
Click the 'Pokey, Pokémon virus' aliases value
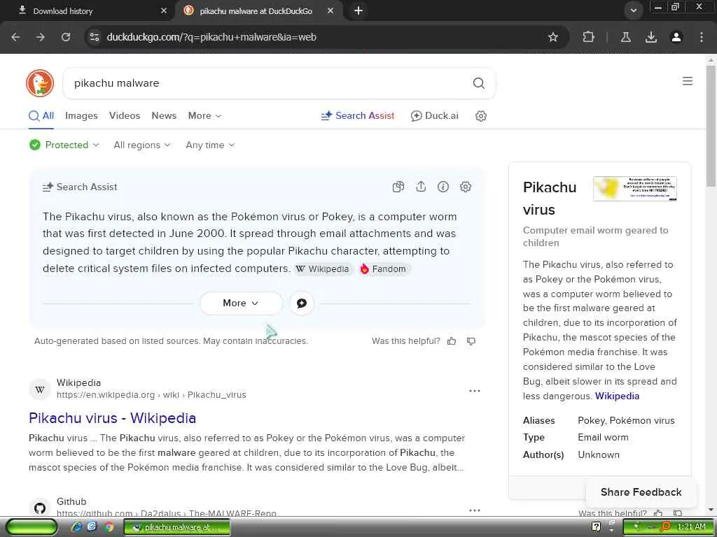coord(626,420)
